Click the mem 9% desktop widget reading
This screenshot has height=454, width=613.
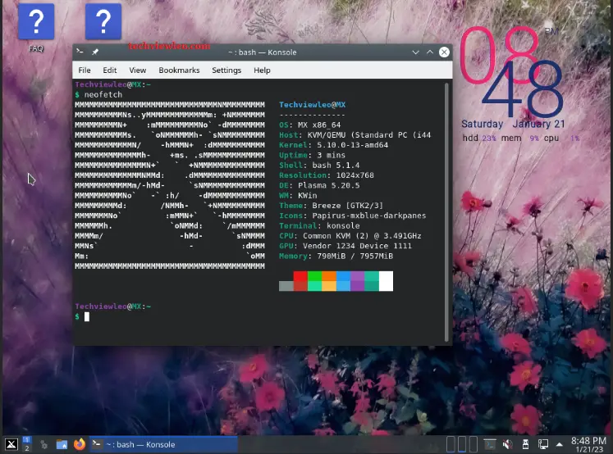click(x=520, y=138)
